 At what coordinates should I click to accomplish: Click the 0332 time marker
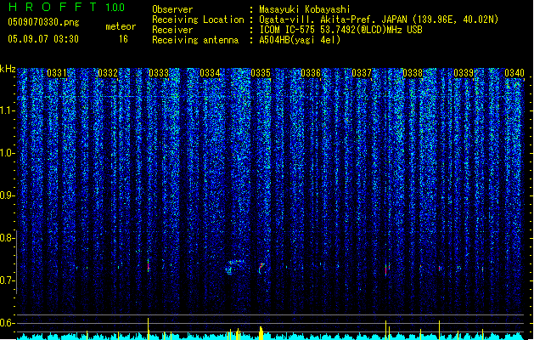(x=108, y=73)
